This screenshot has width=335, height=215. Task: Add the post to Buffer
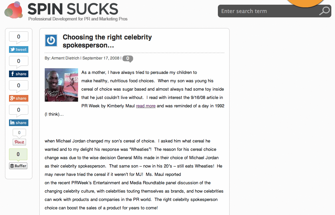(18, 166)
